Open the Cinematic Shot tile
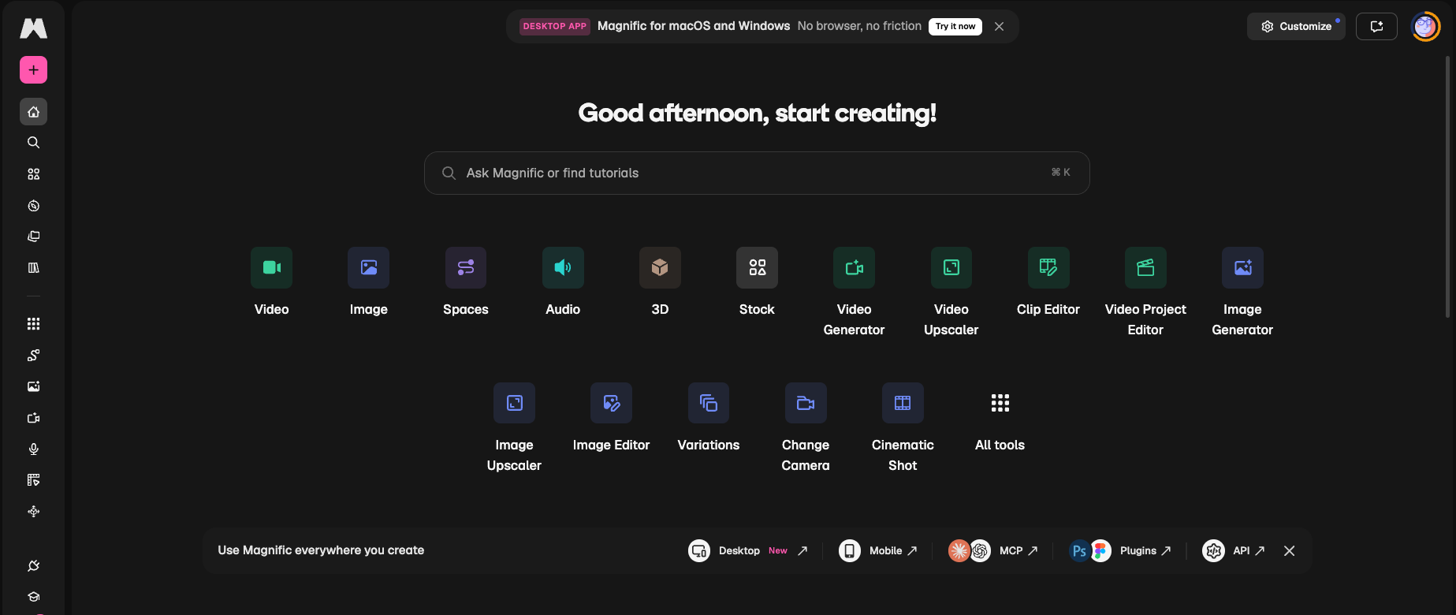This screenshot has height=615, width=1456. [903, 428]
